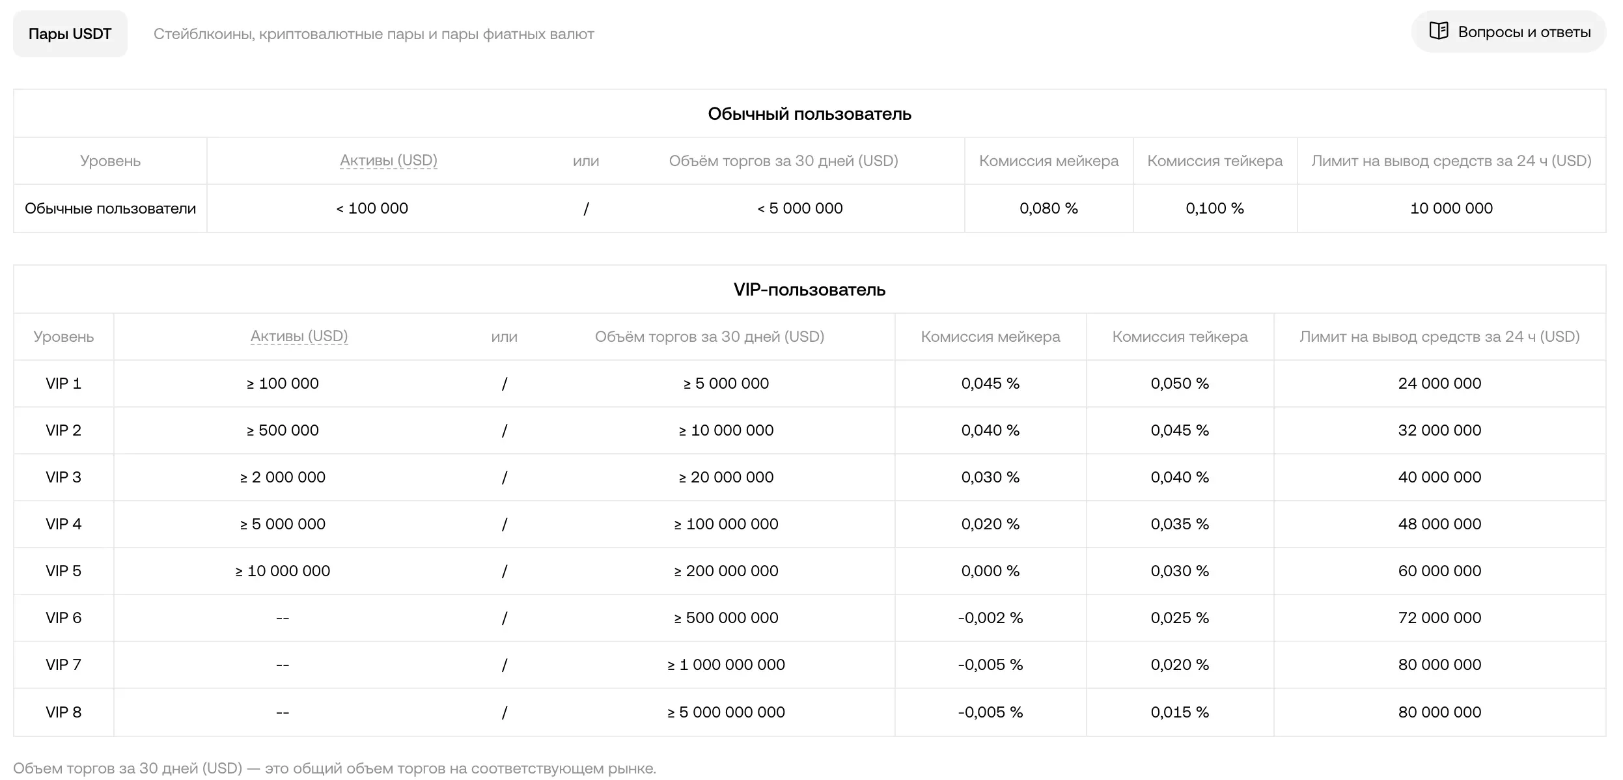Click the book icon beside Вопросы и ответы
The image size is (1623, 780).
click(x=1438, y=31)
